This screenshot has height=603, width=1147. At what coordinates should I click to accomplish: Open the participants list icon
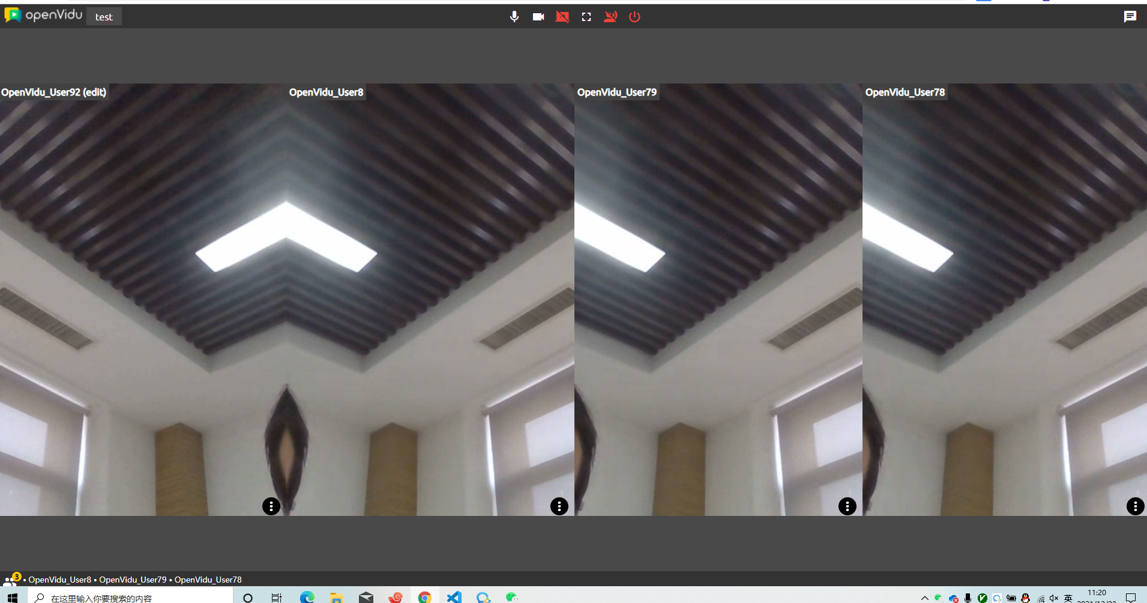point(11,580)
